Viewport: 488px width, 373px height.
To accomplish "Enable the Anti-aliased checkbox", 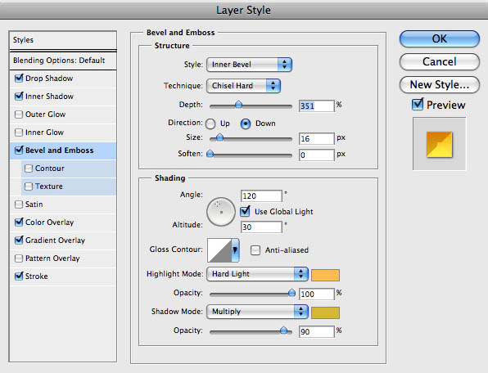I will click(x=255, y=250).
